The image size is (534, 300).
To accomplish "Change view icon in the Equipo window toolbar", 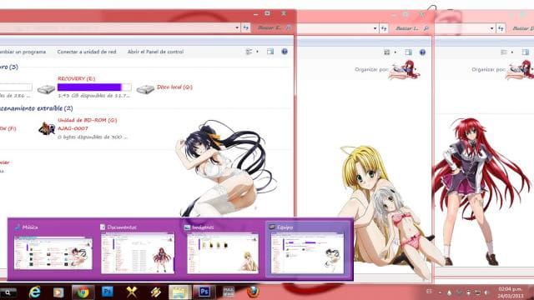I will [249, 52].
